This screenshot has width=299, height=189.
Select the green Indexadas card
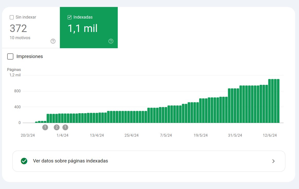[89, 28]
